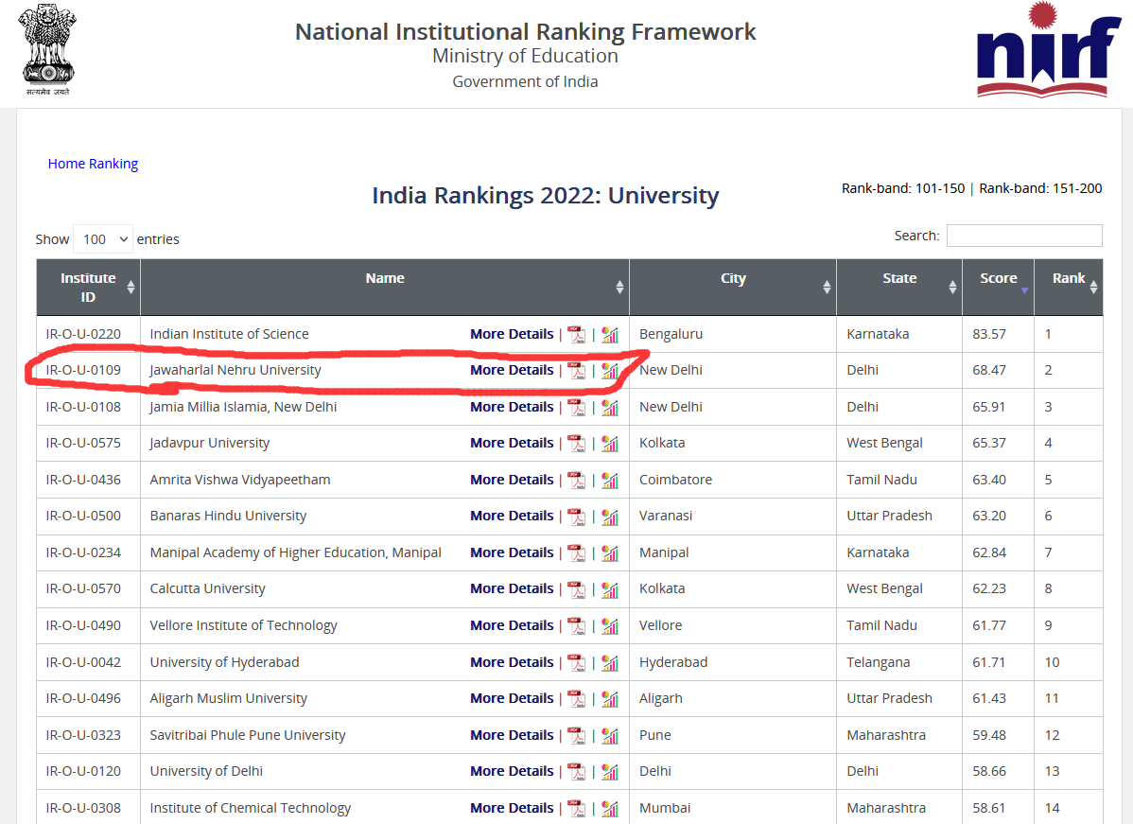
Task: Open PDF icon for University of Delhi
Action: point(576,772)
